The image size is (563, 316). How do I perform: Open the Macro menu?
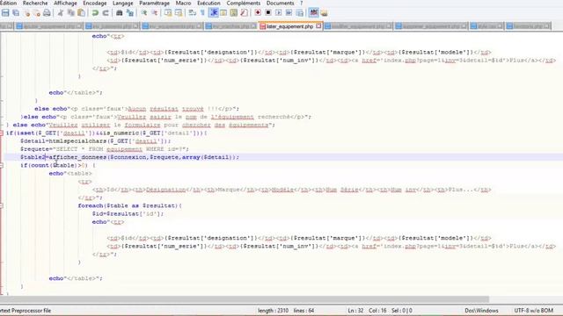[x=183, y=3]
